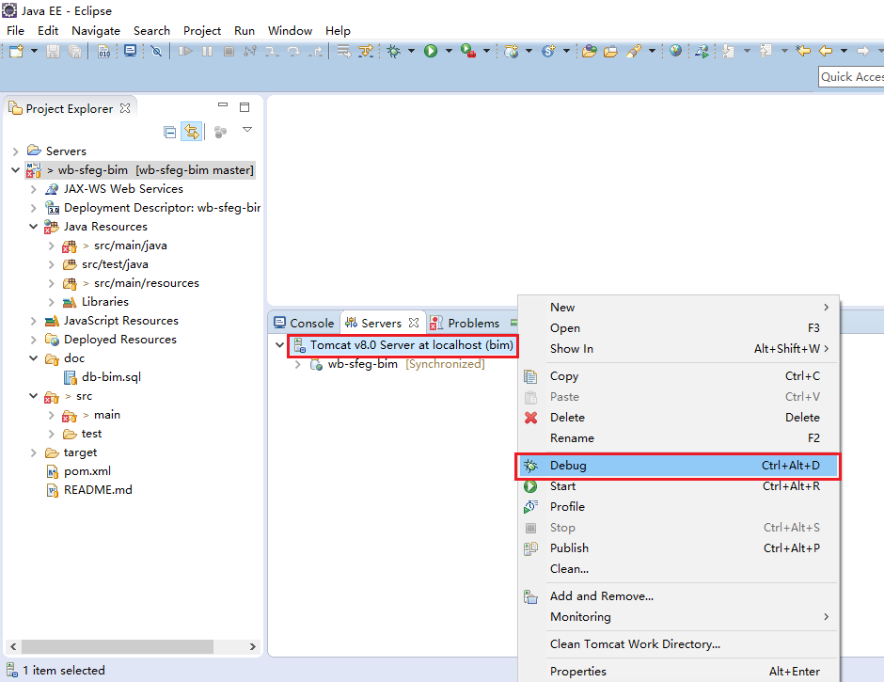This screenshot has height=682, width=884.
Task: Open the Project Explorer View Menu triangle
Action: 247,130
